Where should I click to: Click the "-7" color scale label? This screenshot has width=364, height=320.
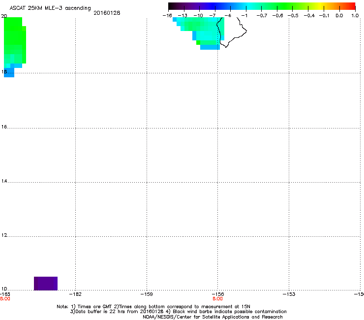click(212, 16)
